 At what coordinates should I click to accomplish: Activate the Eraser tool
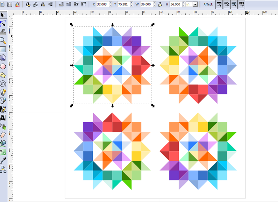(x=3, y=135)
